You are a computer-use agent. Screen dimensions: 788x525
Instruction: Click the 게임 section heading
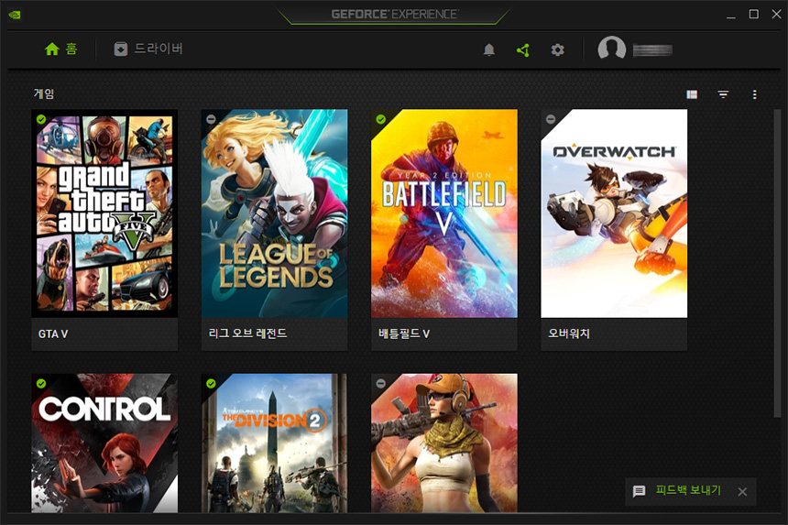(x=44, y=93)
